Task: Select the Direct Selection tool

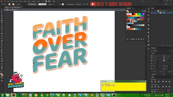Action: click(x=2, y=12)
